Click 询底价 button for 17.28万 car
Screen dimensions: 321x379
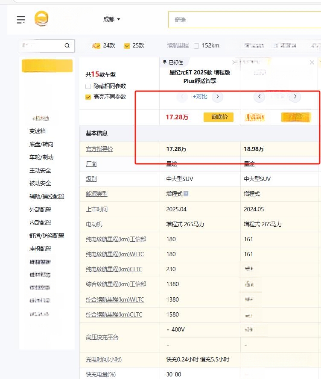[219, 117]
